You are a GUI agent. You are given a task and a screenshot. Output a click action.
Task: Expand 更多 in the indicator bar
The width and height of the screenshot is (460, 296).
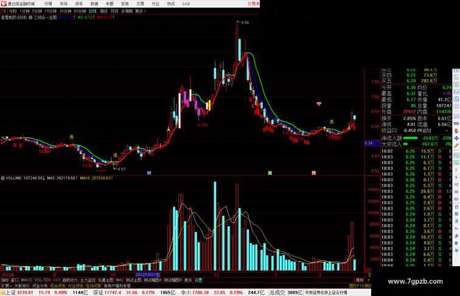click(188, 280)
